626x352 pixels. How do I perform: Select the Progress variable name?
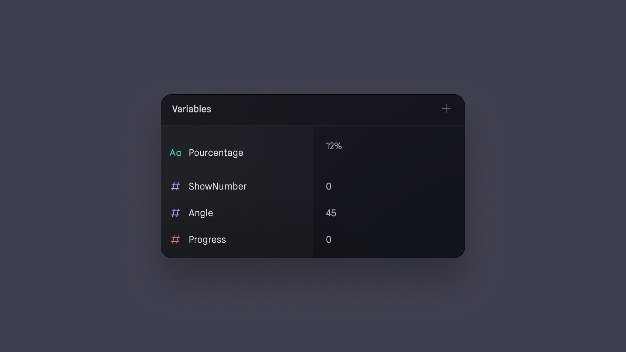(x=207, y=240)
